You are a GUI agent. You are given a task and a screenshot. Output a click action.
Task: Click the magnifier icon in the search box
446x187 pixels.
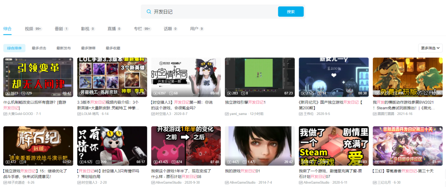click(x=149, y=12)
